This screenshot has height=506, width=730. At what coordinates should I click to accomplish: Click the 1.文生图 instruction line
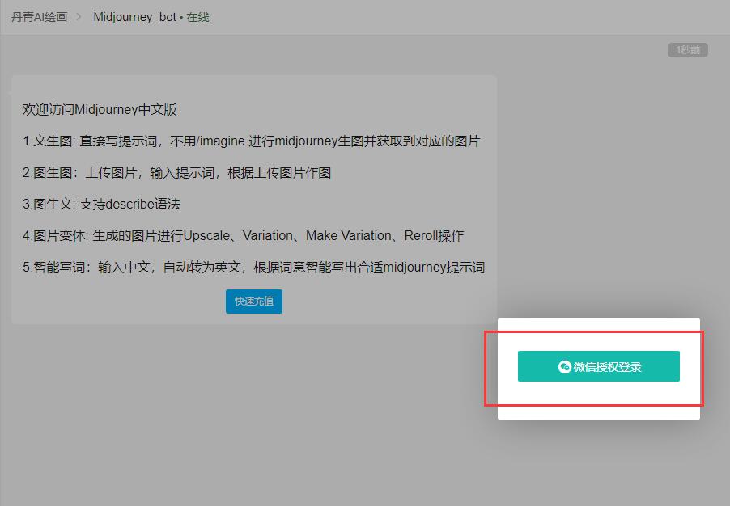[x=251, y=141]
